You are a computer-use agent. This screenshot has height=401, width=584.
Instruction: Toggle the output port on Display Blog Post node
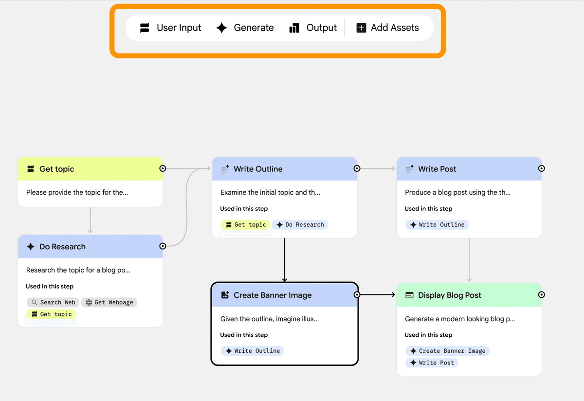(541, 294)
